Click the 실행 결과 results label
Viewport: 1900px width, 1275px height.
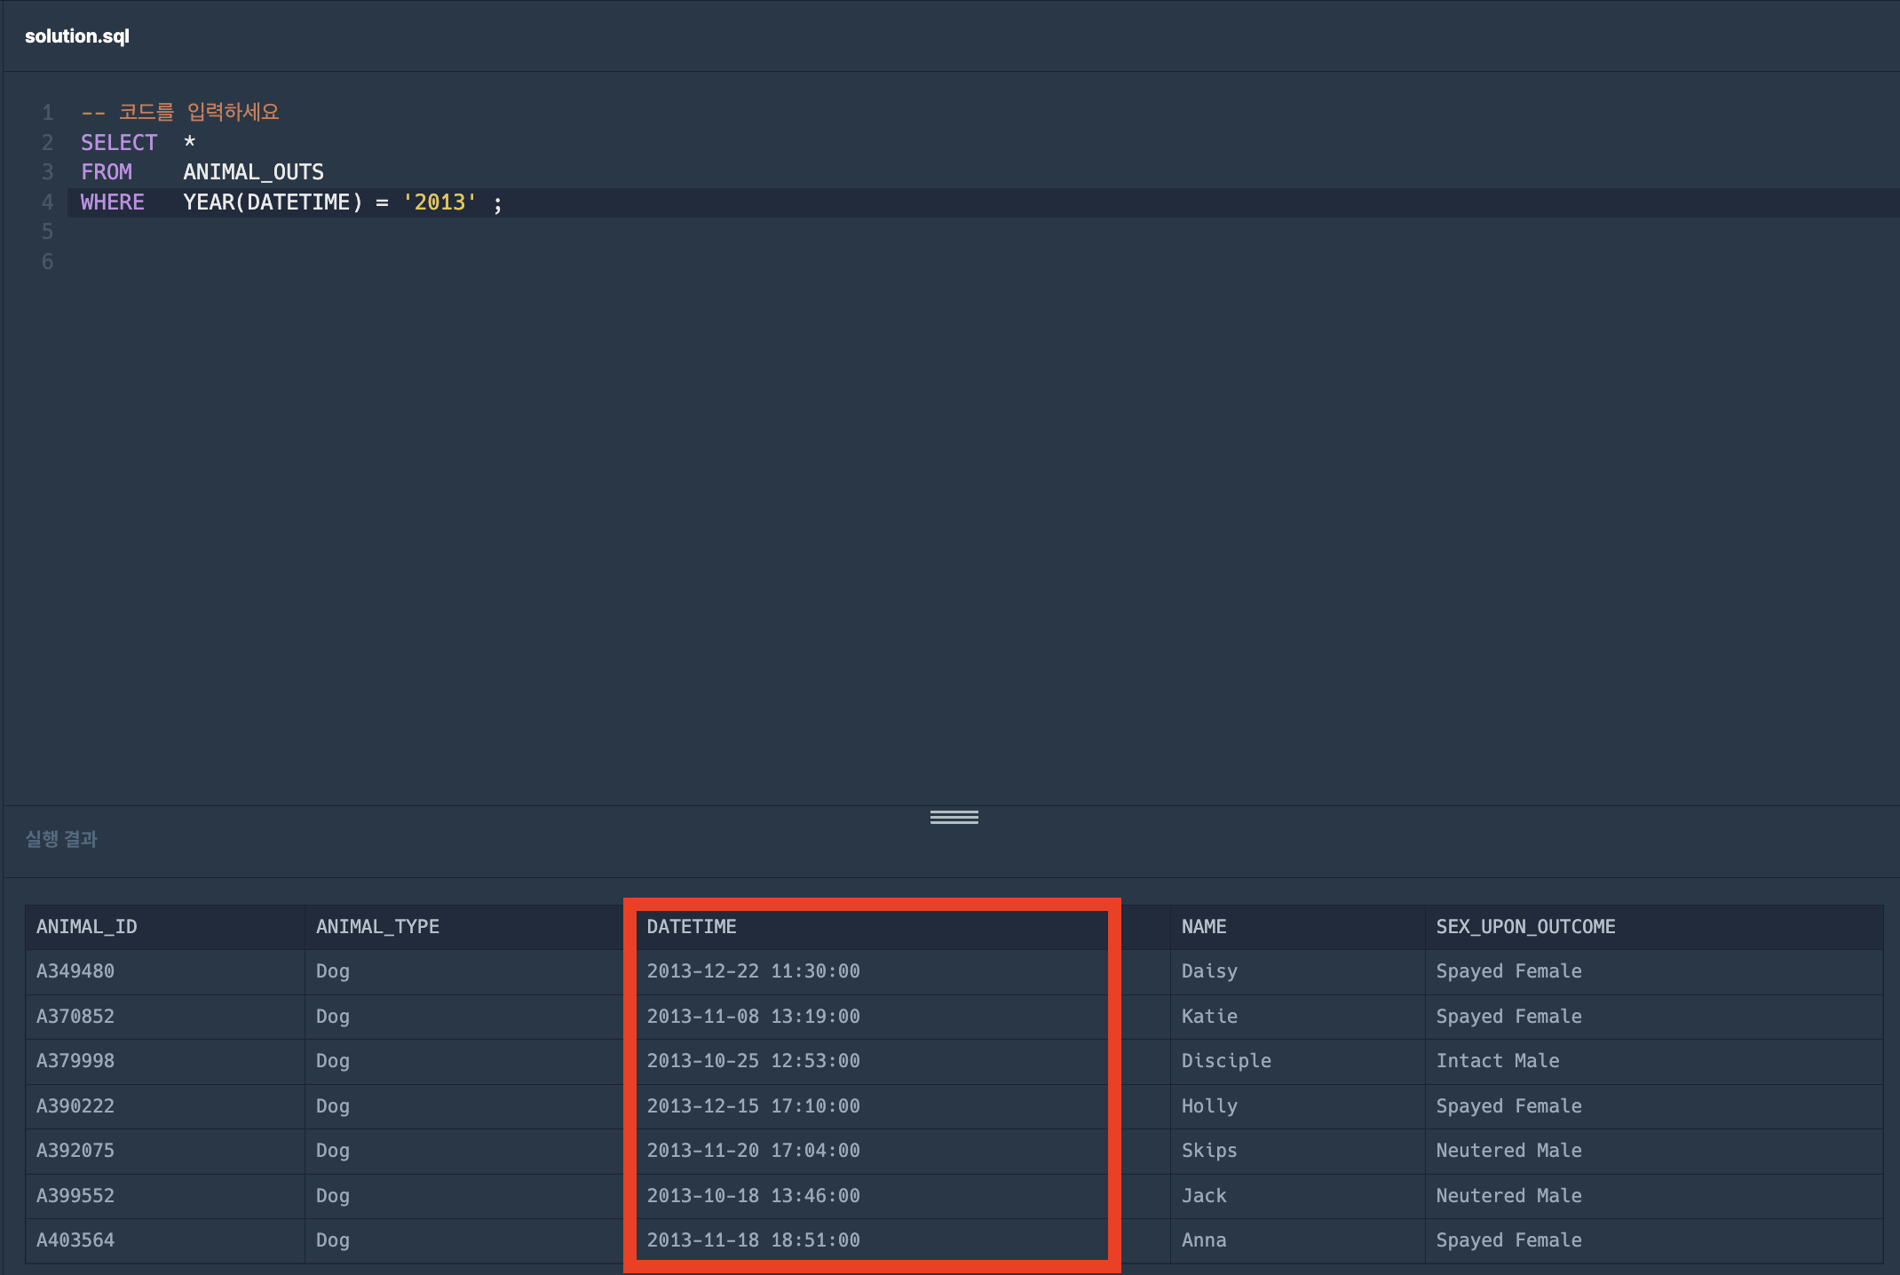(61, 839)
